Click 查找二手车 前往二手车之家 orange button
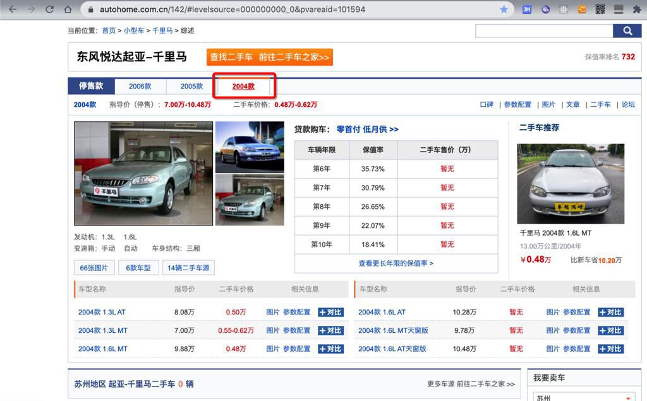The width and height of the screenshot is (647, 401). pyautogui.click(x=270, y=57)
